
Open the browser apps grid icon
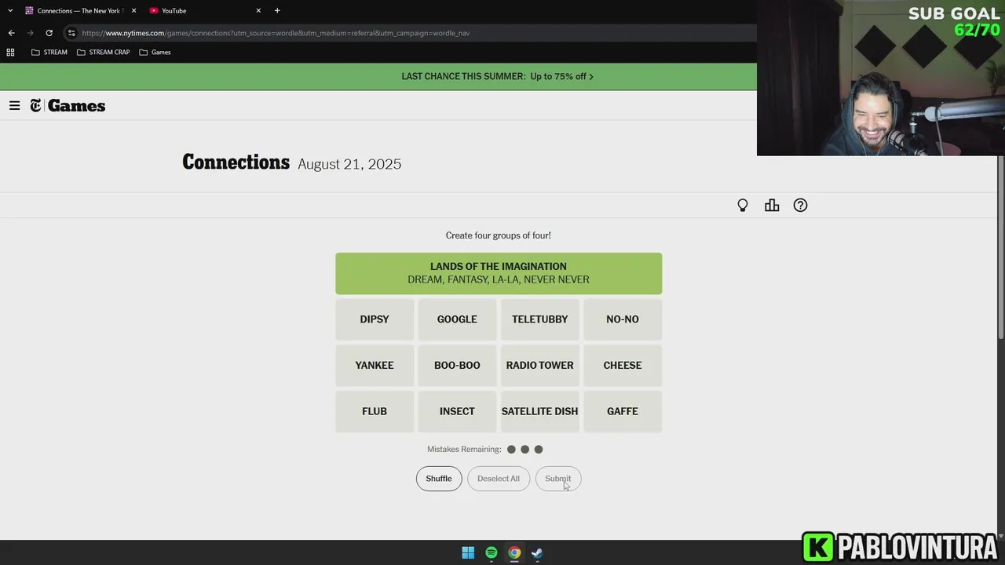point(10,53)
